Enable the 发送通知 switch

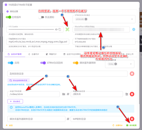coord(41,17)
